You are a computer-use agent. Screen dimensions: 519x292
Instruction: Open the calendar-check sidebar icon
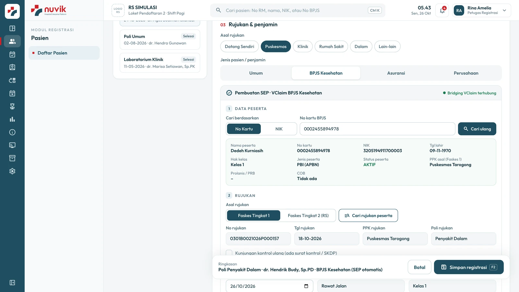click(12, 54)
